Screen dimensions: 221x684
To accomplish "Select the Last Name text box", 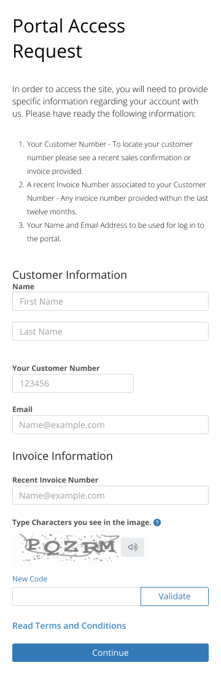I will [x=110, y=331].
